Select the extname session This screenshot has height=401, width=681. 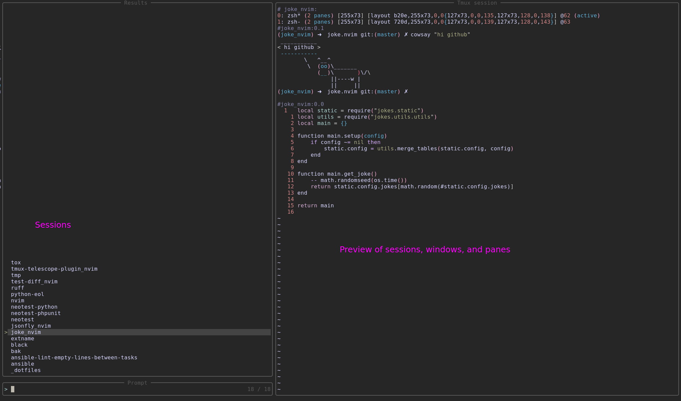22,339
